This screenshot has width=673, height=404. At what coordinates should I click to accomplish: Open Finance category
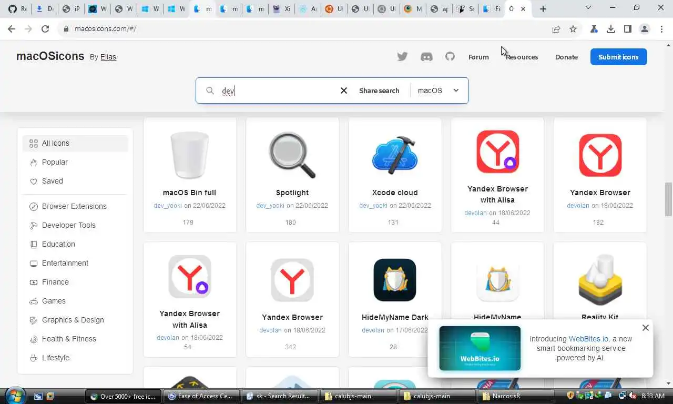coord(75,282)
